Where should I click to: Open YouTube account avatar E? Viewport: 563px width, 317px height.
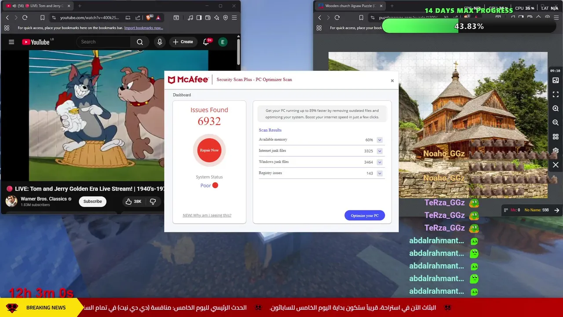point(223,42)
